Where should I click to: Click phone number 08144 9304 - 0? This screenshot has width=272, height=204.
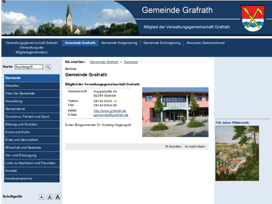click(x=105, y=101)
